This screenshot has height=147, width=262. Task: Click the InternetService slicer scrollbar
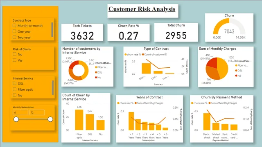pyautogui.click(x=53, y=88)
